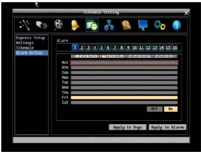Select alarm number 16
The width and height of the screenshot is (201, 152).
point(175,47)
